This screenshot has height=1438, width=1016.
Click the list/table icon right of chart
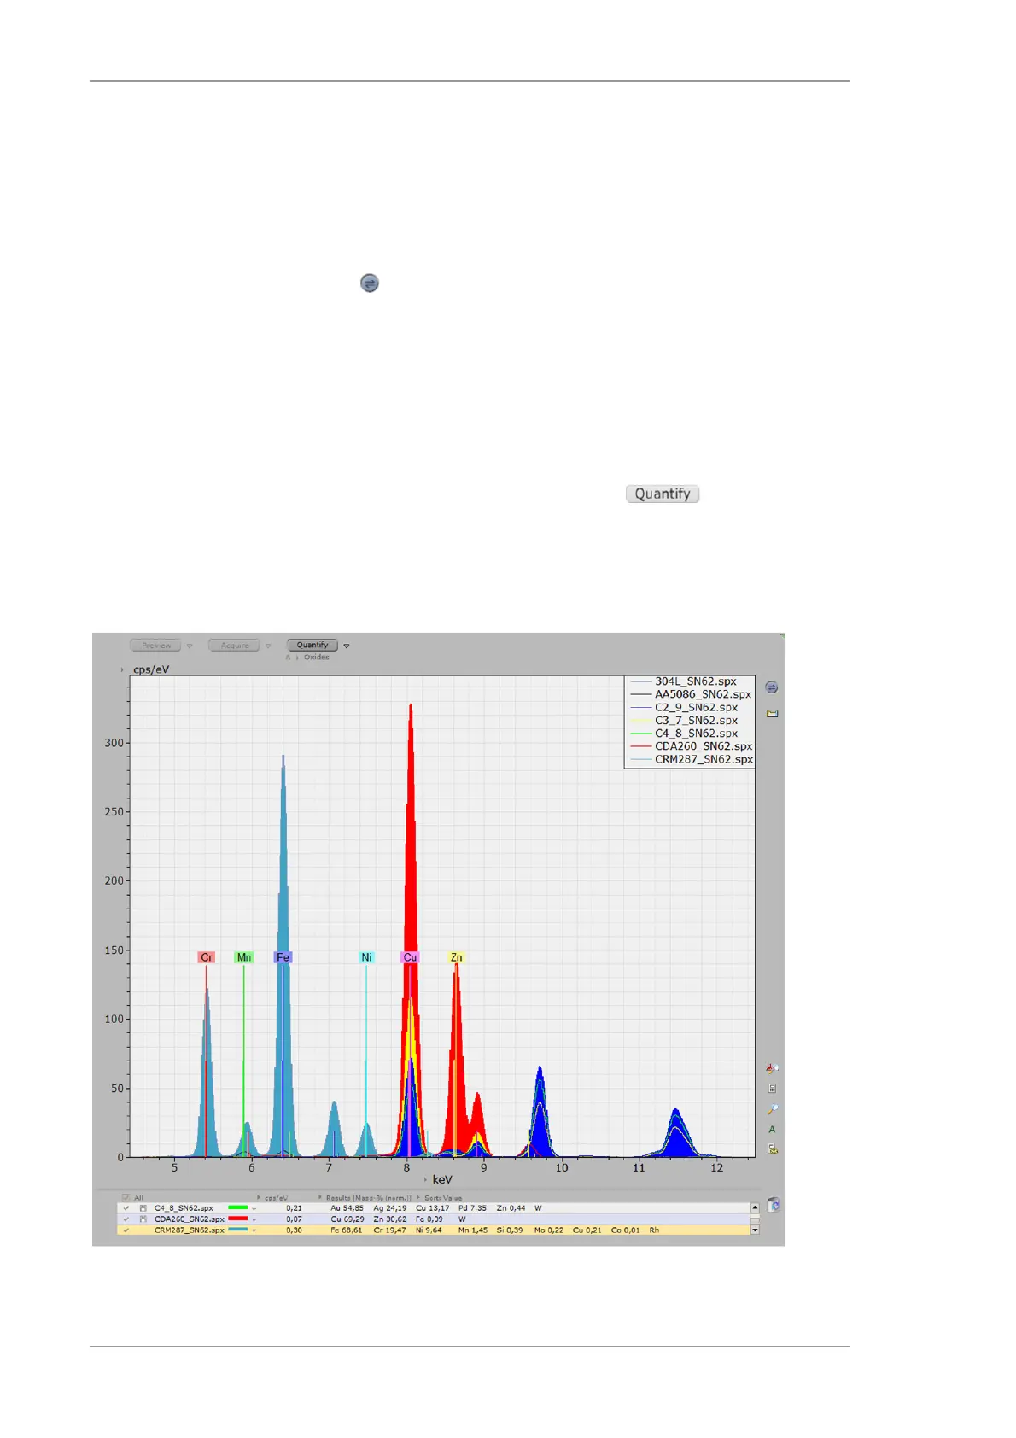coord(772,1089)
